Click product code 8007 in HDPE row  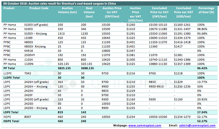pos(27,117)
